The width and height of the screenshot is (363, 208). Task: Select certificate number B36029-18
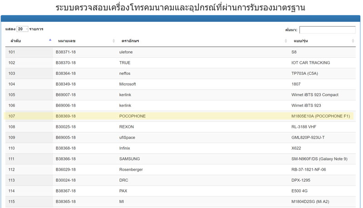66,169
